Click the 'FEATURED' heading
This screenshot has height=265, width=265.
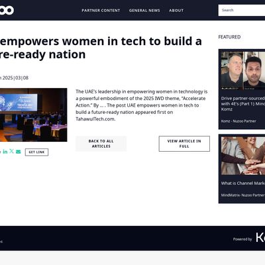coord(229,37)
